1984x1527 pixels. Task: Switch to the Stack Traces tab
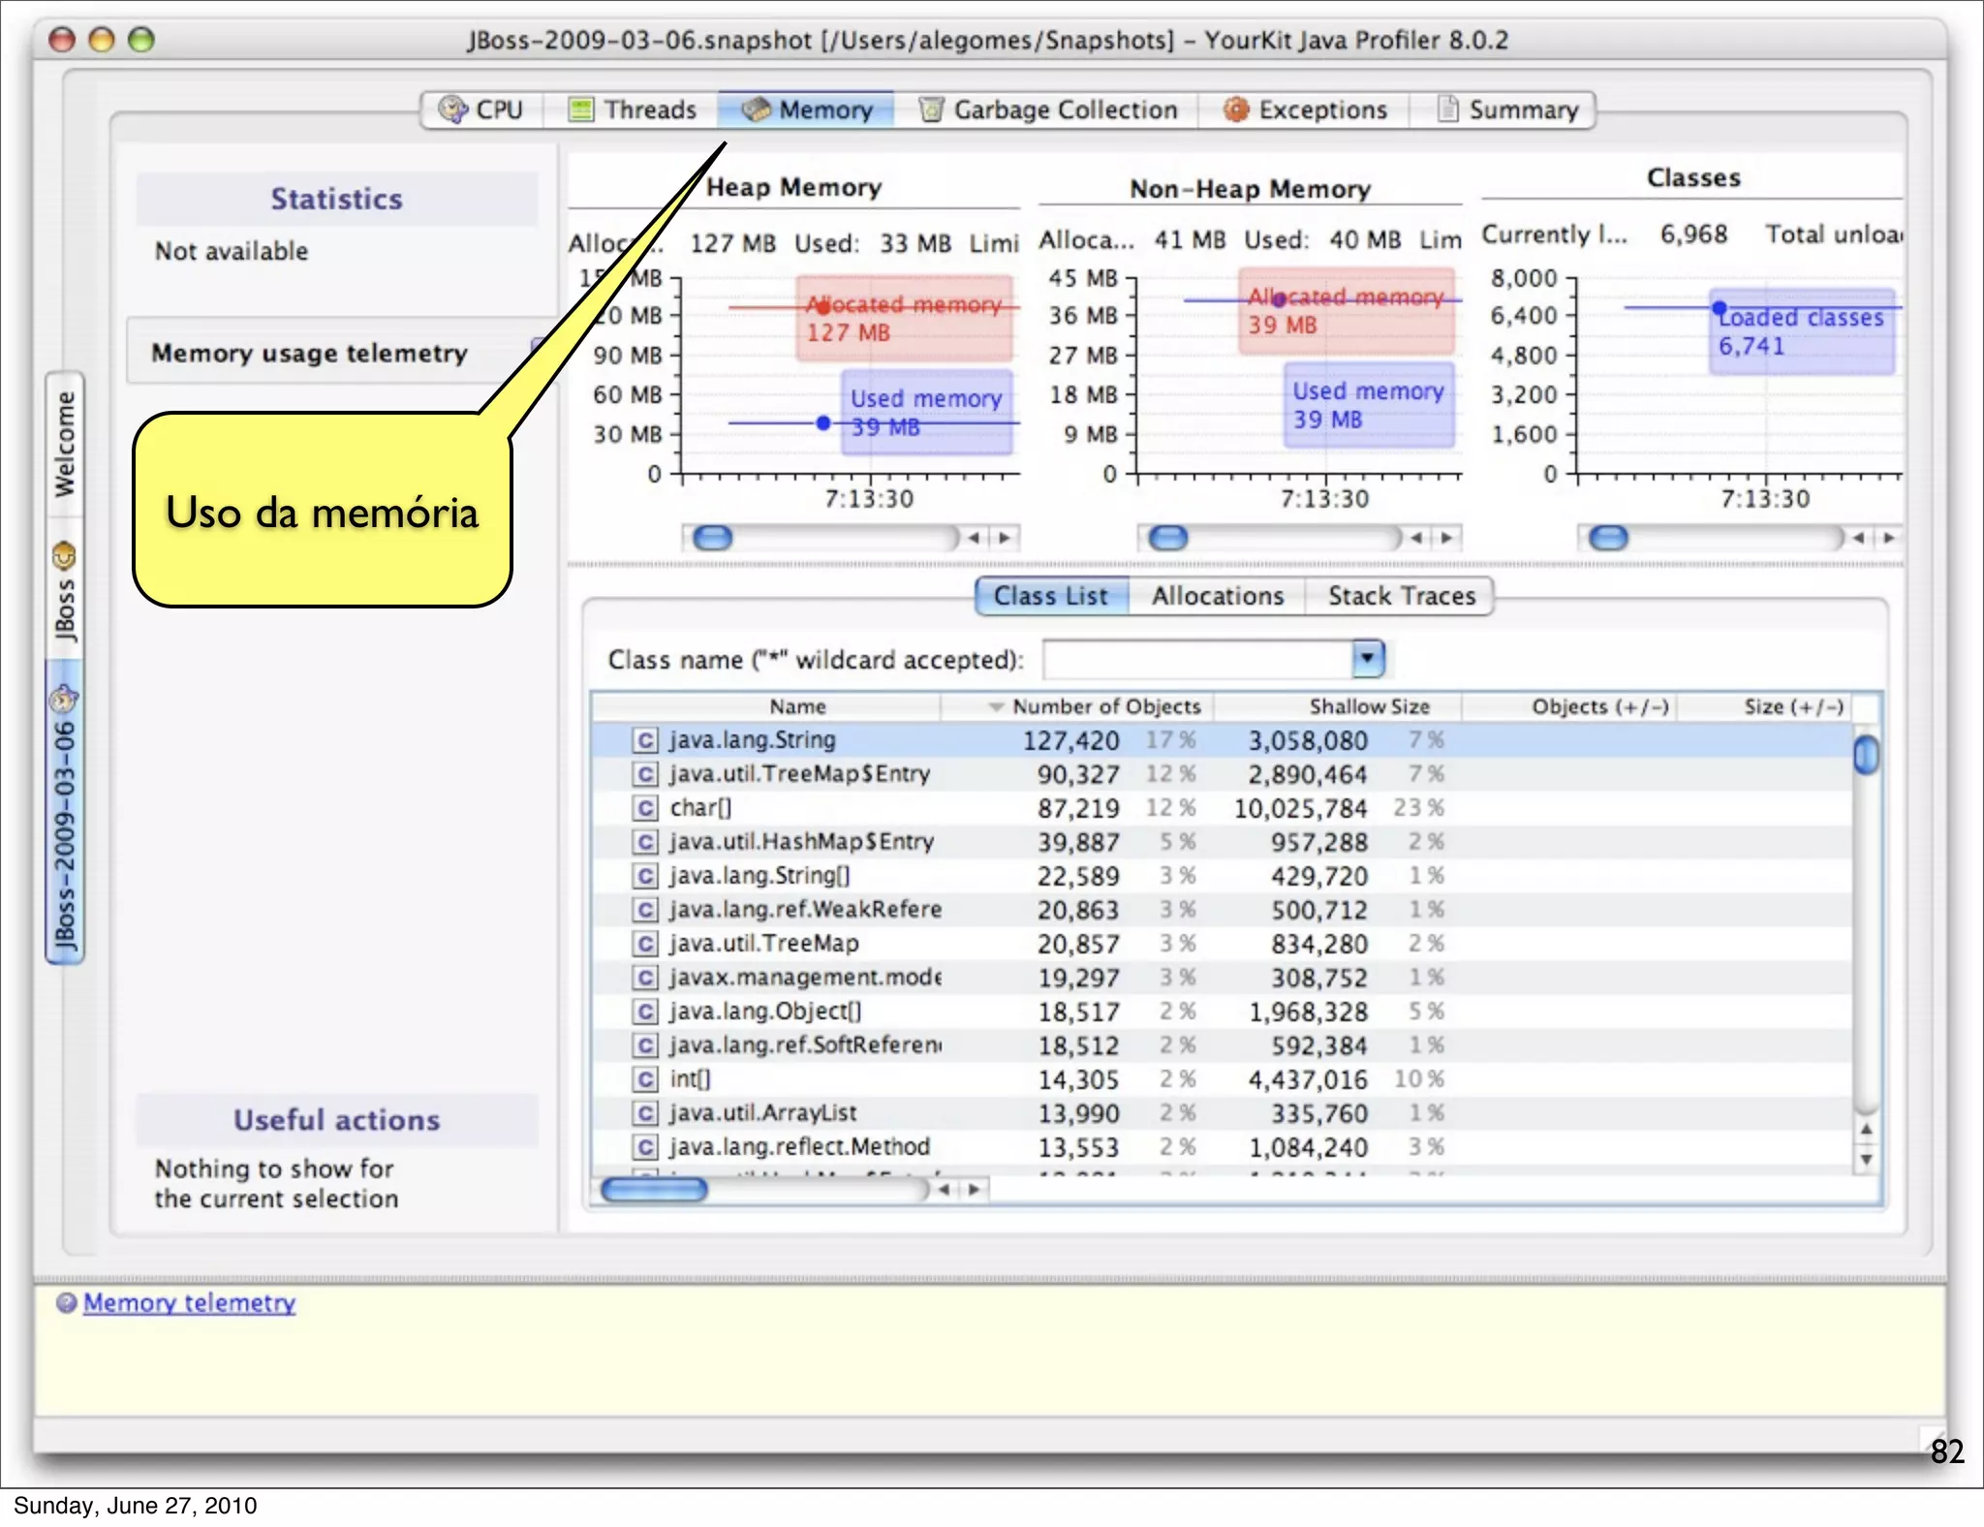click(1401, 596)
